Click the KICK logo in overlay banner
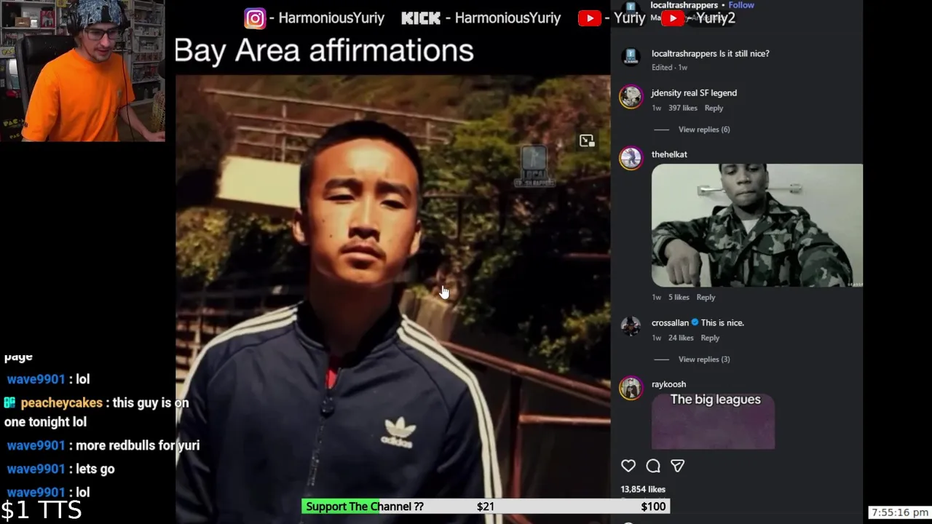 421,18
